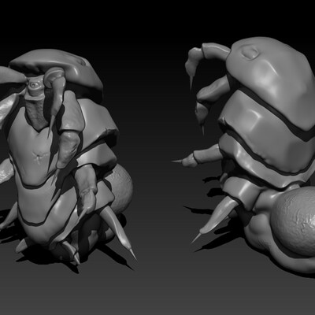This screenshot has height=315, width=315.
Task: Select the square bump on right creature's shell
Action: (250, 53)
